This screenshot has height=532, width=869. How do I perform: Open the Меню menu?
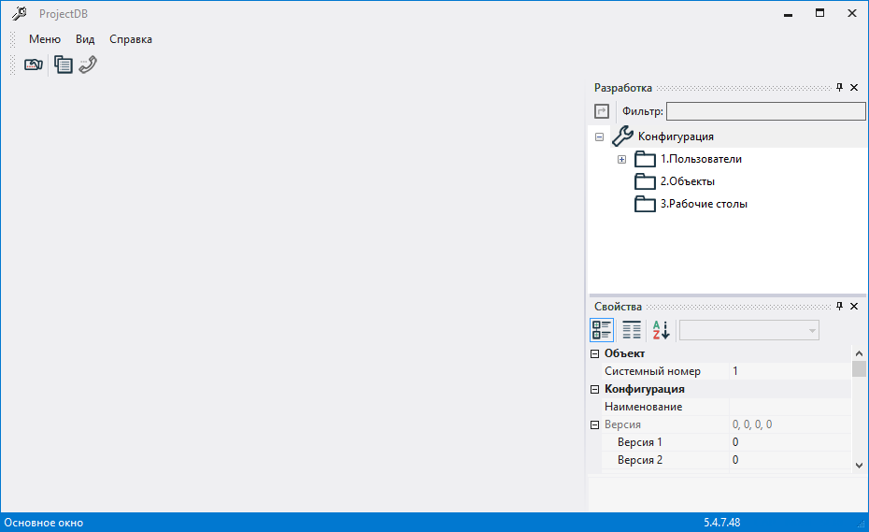point(45,39)
